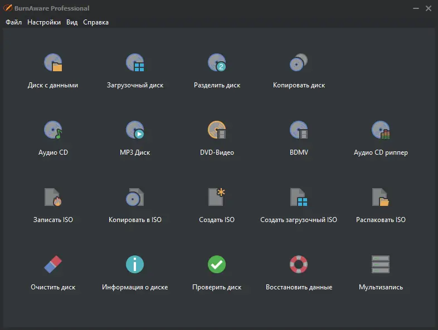The image size is (438, 330).
Task: Open the Диск с данными disc icon
Action: (53, 62)
